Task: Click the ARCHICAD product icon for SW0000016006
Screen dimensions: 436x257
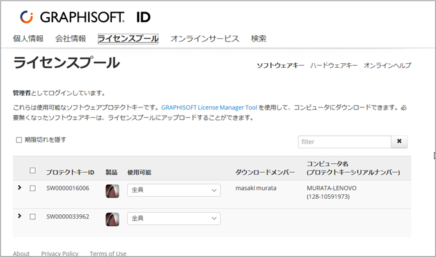Action: click(x=113, y=191)
